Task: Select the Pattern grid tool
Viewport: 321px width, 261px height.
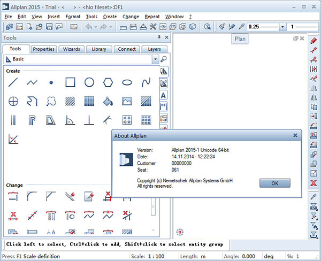Action: [89, 101]
